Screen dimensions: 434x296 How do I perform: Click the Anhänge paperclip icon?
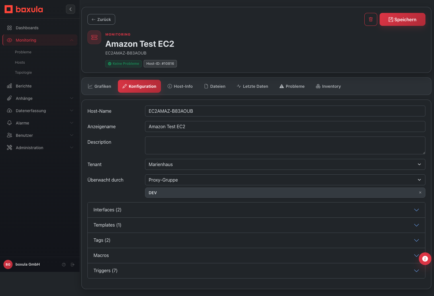click(x=9, y=98)
